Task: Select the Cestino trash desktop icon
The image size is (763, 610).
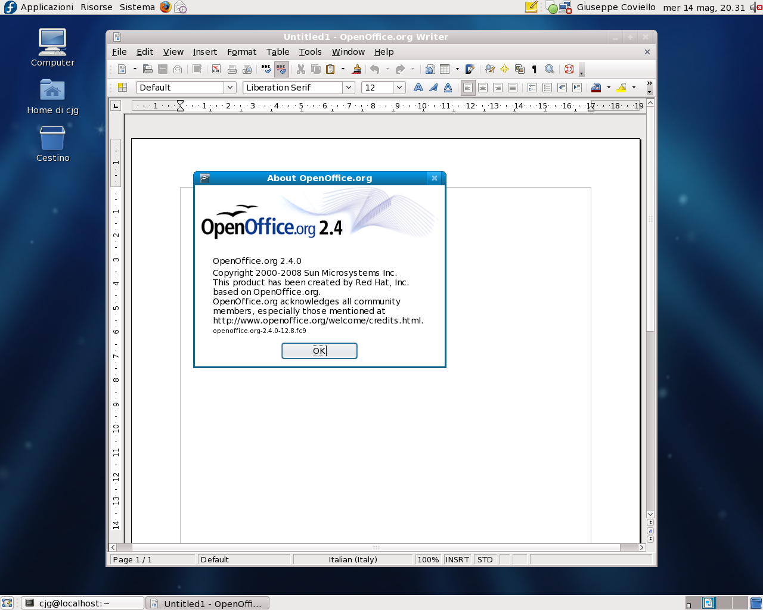Action: click(52, 144)
